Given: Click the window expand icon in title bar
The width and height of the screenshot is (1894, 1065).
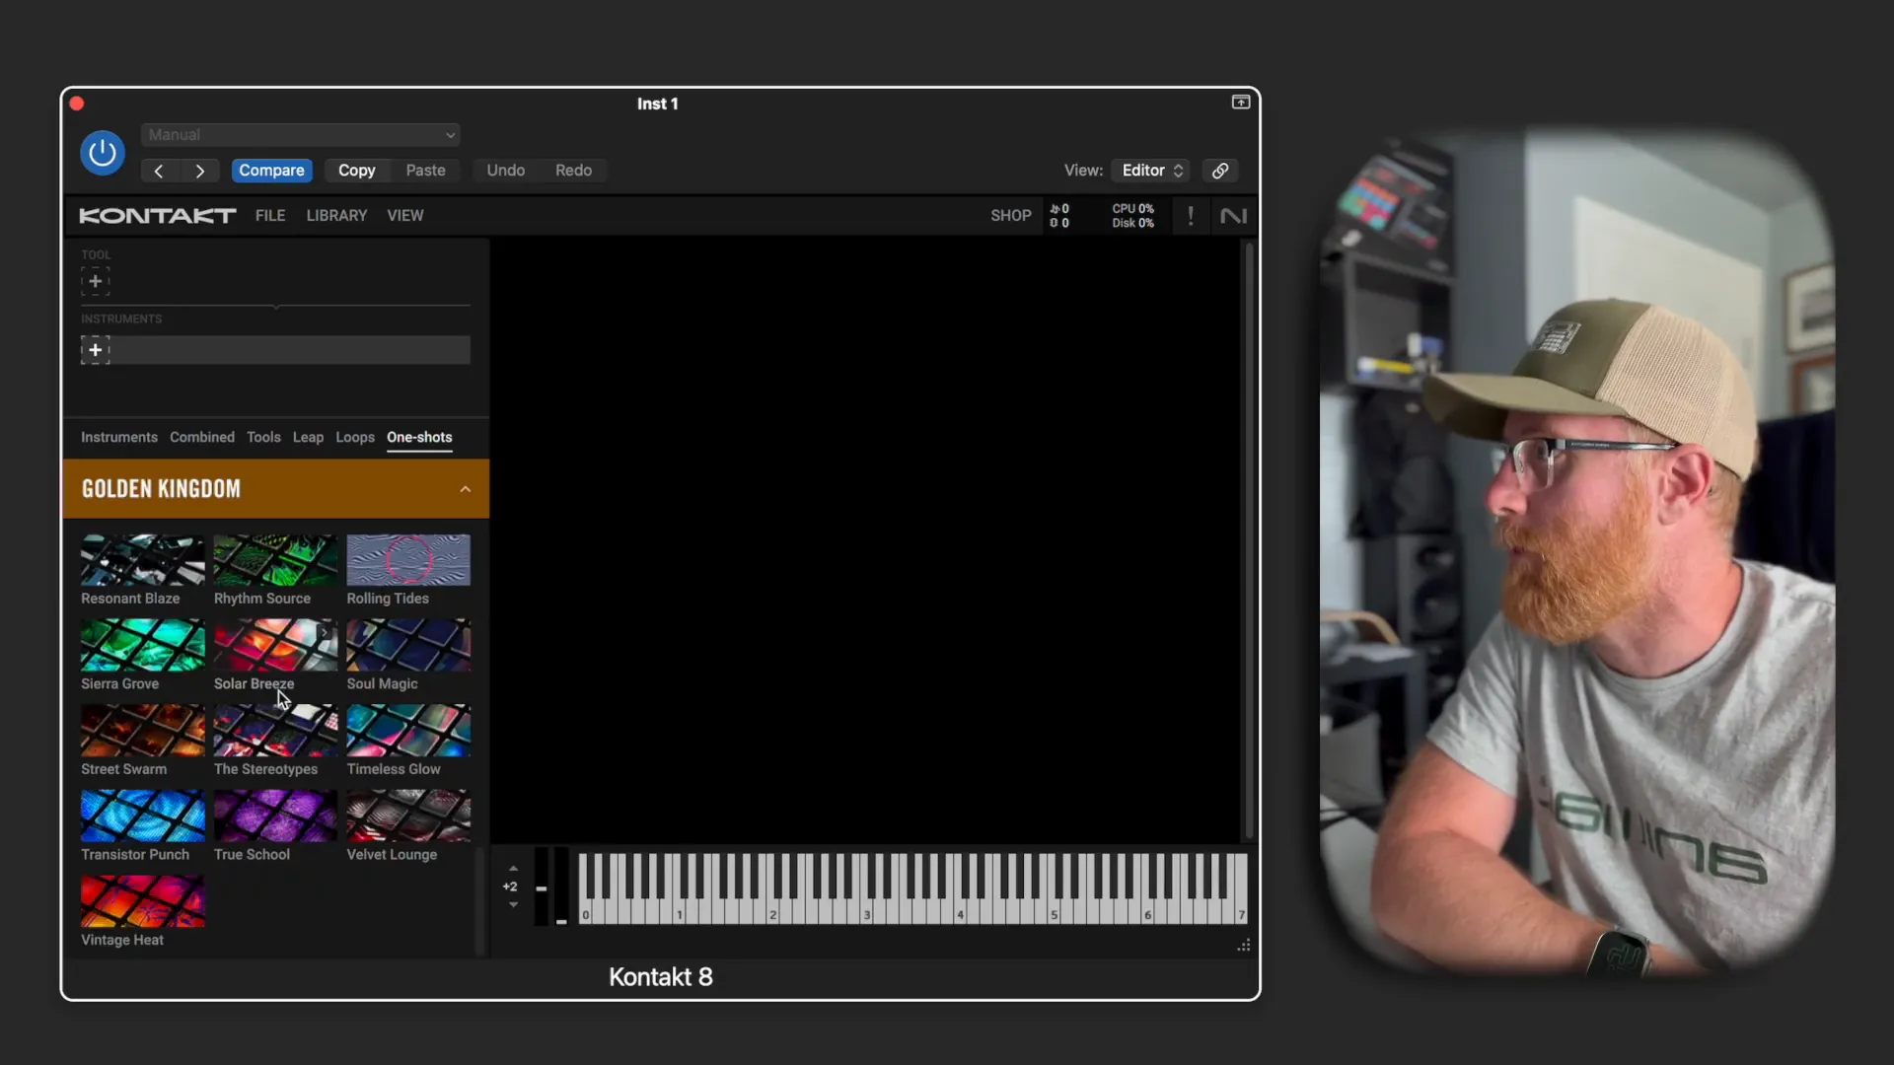Looking at the screenshot, I should pos(1241,103).
